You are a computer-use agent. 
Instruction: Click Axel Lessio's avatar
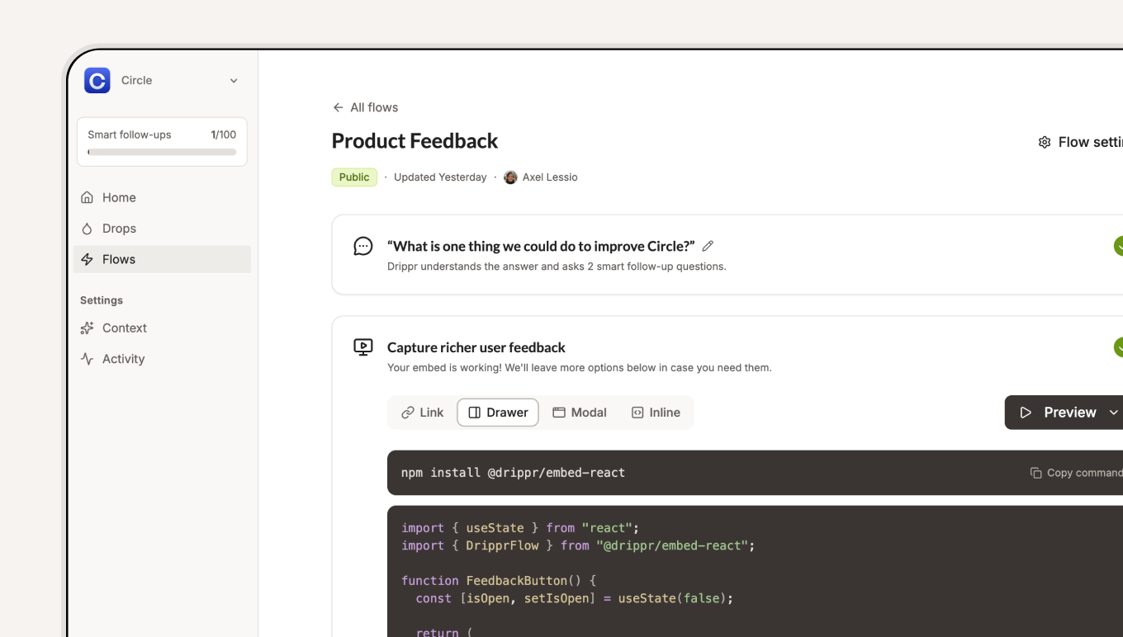(510, 177)
